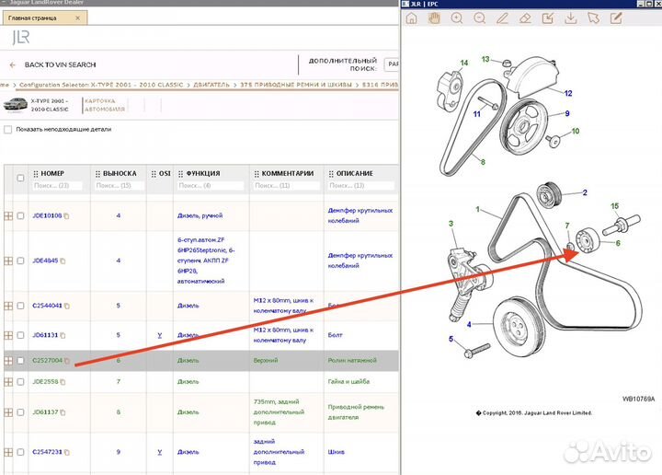Viewport: 662px width, 475px height.
Task: Click the ФУНКЦИЯ column drag handle
Action: (181, 174)
